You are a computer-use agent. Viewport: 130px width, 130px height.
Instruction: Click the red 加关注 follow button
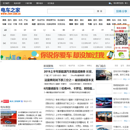pos(6,101)
